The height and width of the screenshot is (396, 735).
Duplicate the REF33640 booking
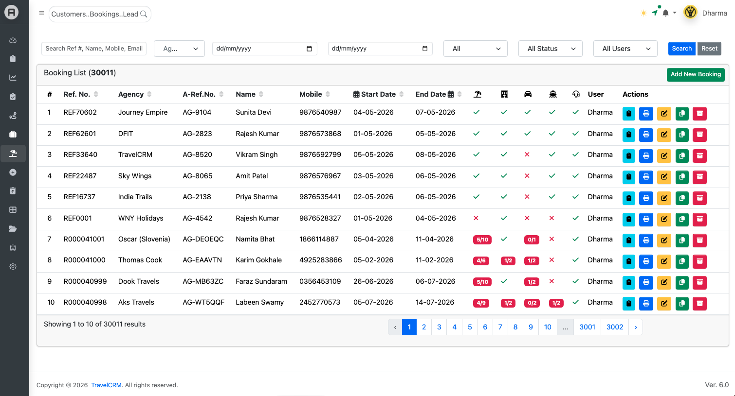point(682,156)
